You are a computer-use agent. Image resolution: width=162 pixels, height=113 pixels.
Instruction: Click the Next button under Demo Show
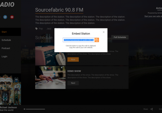[73, 83]
